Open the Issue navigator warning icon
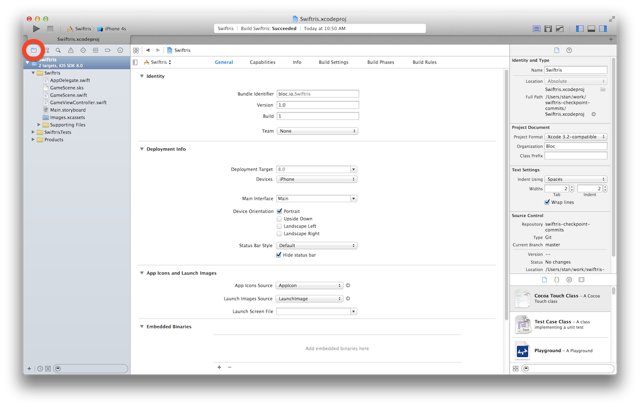This screenshot has height=407, width=640. pyautogui.click(x=71, y=50)
